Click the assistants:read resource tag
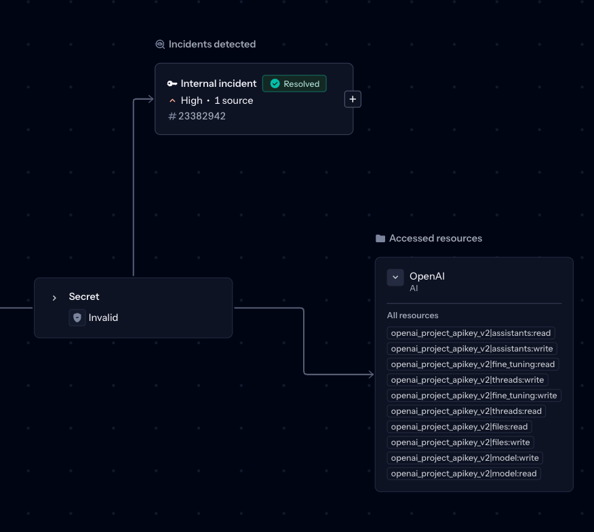 (x=471, y=333)
